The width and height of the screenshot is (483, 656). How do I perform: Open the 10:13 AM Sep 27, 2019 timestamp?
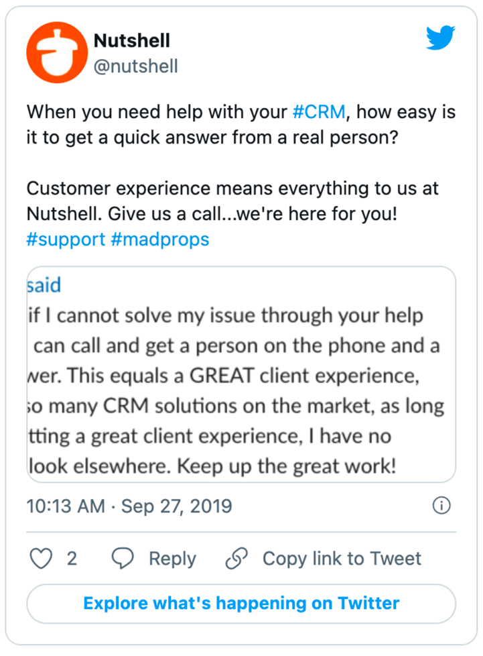[x=129, y=506]
